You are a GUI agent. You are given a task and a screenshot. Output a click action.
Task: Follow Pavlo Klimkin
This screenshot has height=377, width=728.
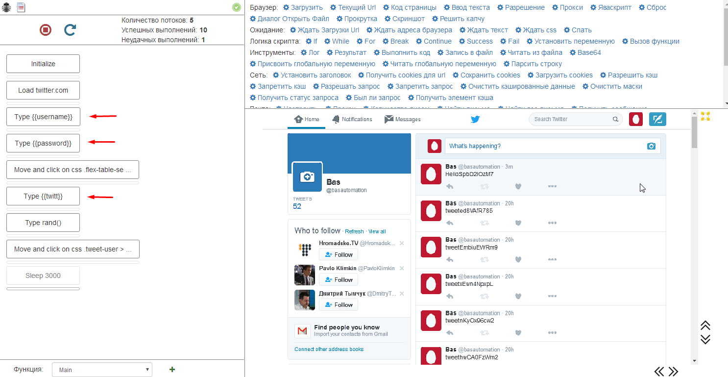[x=339, y=280]
